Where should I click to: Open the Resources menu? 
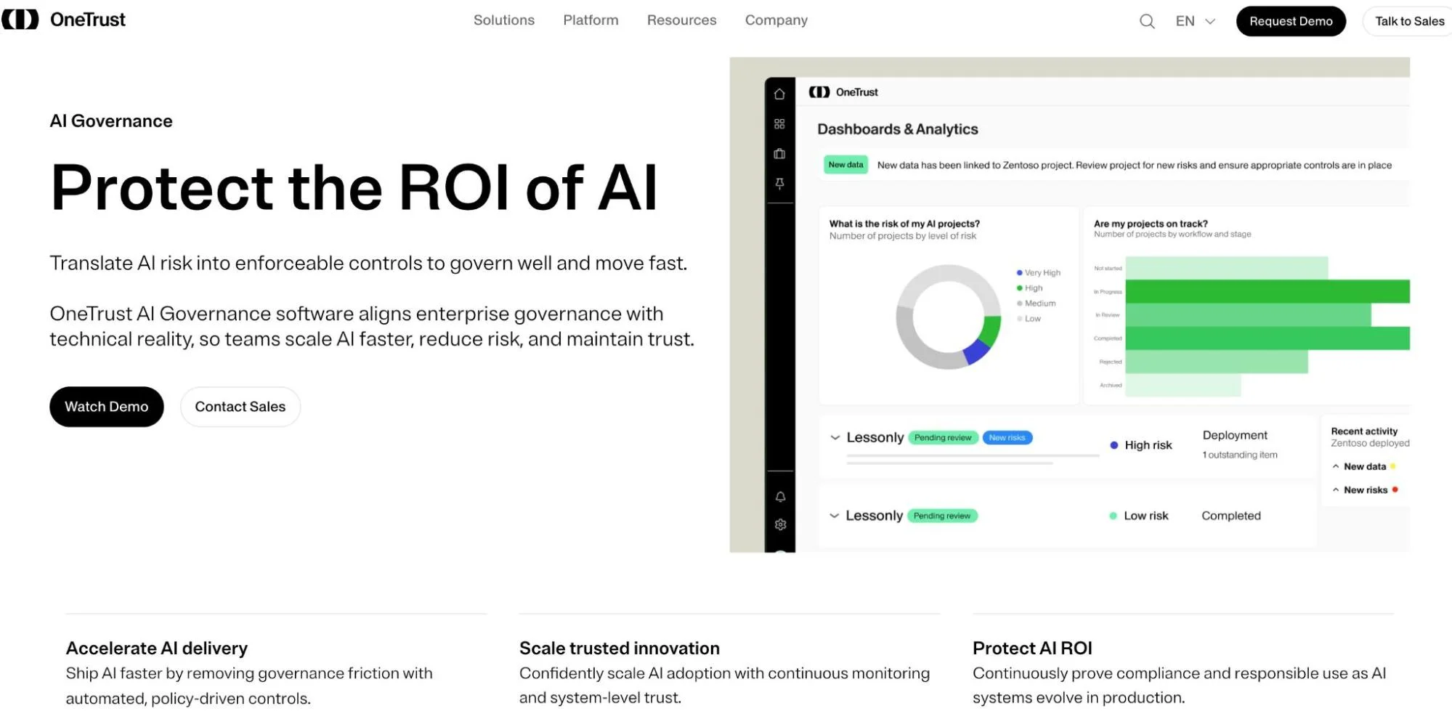pyautogui.click(x=681, y=20)
